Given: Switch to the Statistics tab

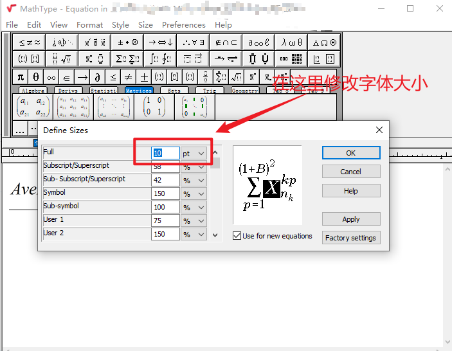Looking at the screenshot, I should pos(104,90).
